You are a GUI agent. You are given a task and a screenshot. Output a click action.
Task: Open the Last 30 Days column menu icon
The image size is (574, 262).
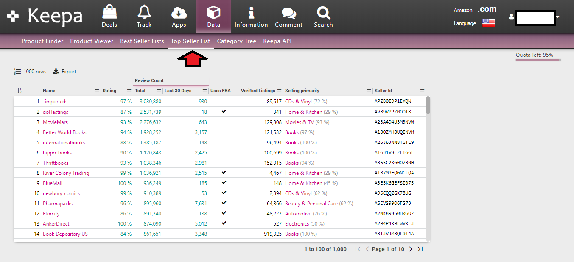(x=205, y=91)
